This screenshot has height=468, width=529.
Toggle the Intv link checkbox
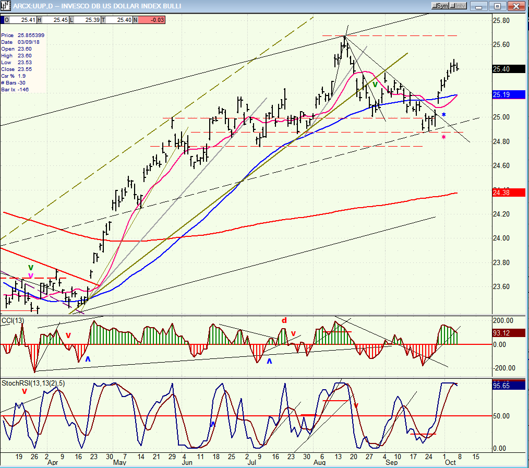click(458, 6)
